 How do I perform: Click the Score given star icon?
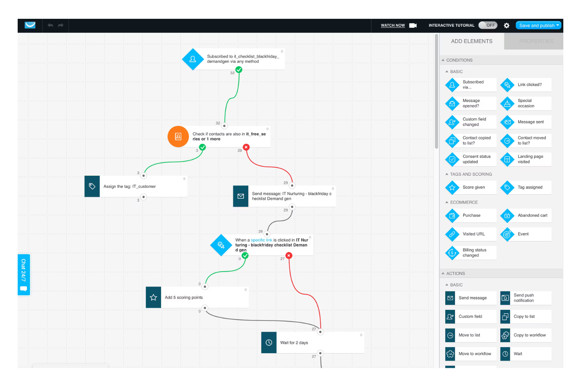click(452, 187)
